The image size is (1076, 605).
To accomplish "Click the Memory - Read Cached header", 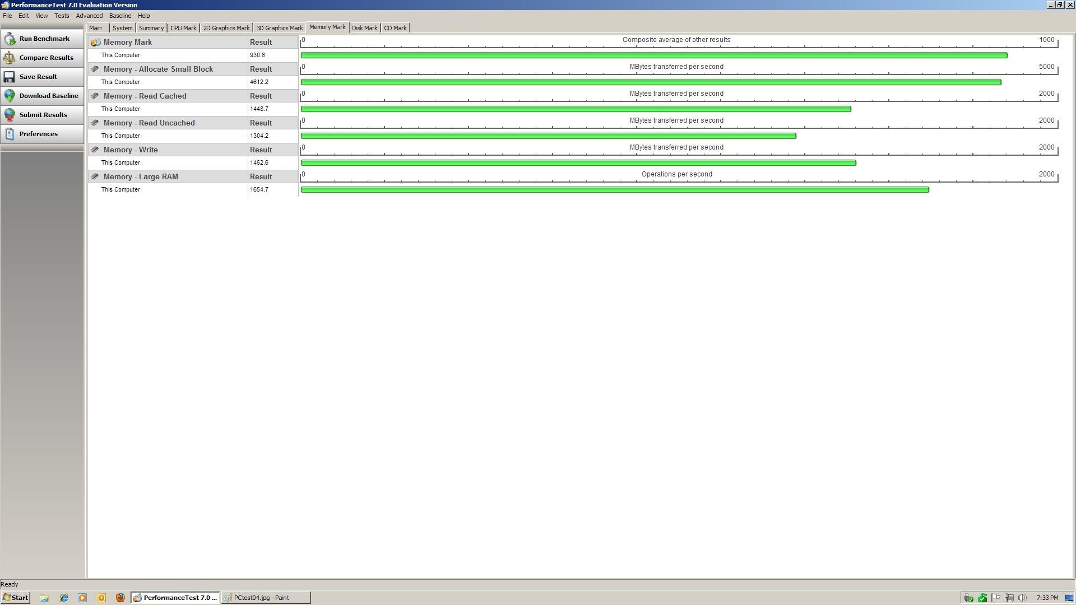I will (145, 96).
